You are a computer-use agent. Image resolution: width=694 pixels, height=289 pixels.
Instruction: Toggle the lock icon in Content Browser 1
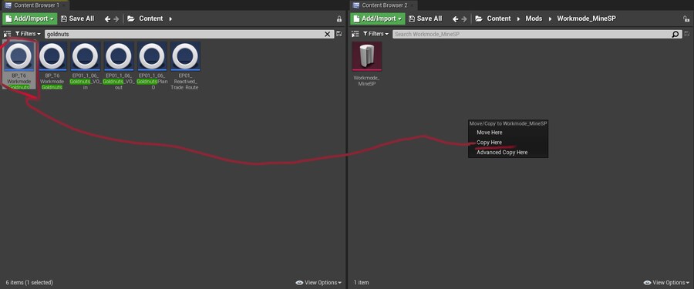(339, 19)
